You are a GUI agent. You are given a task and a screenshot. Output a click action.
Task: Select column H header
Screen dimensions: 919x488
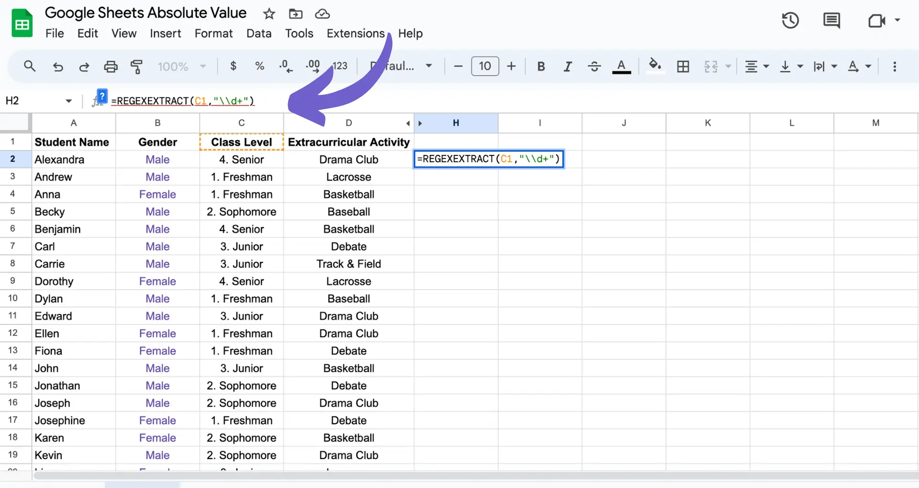click(x=456, y=123)
